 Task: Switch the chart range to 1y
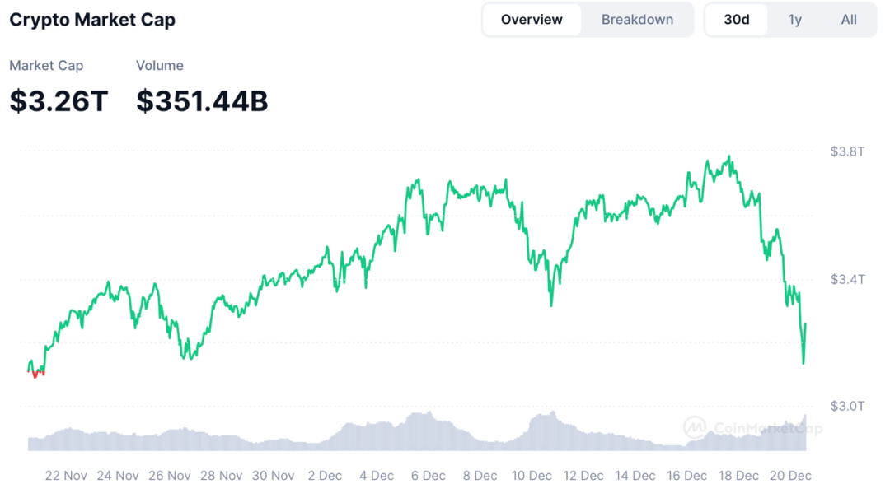click(794, 20)
